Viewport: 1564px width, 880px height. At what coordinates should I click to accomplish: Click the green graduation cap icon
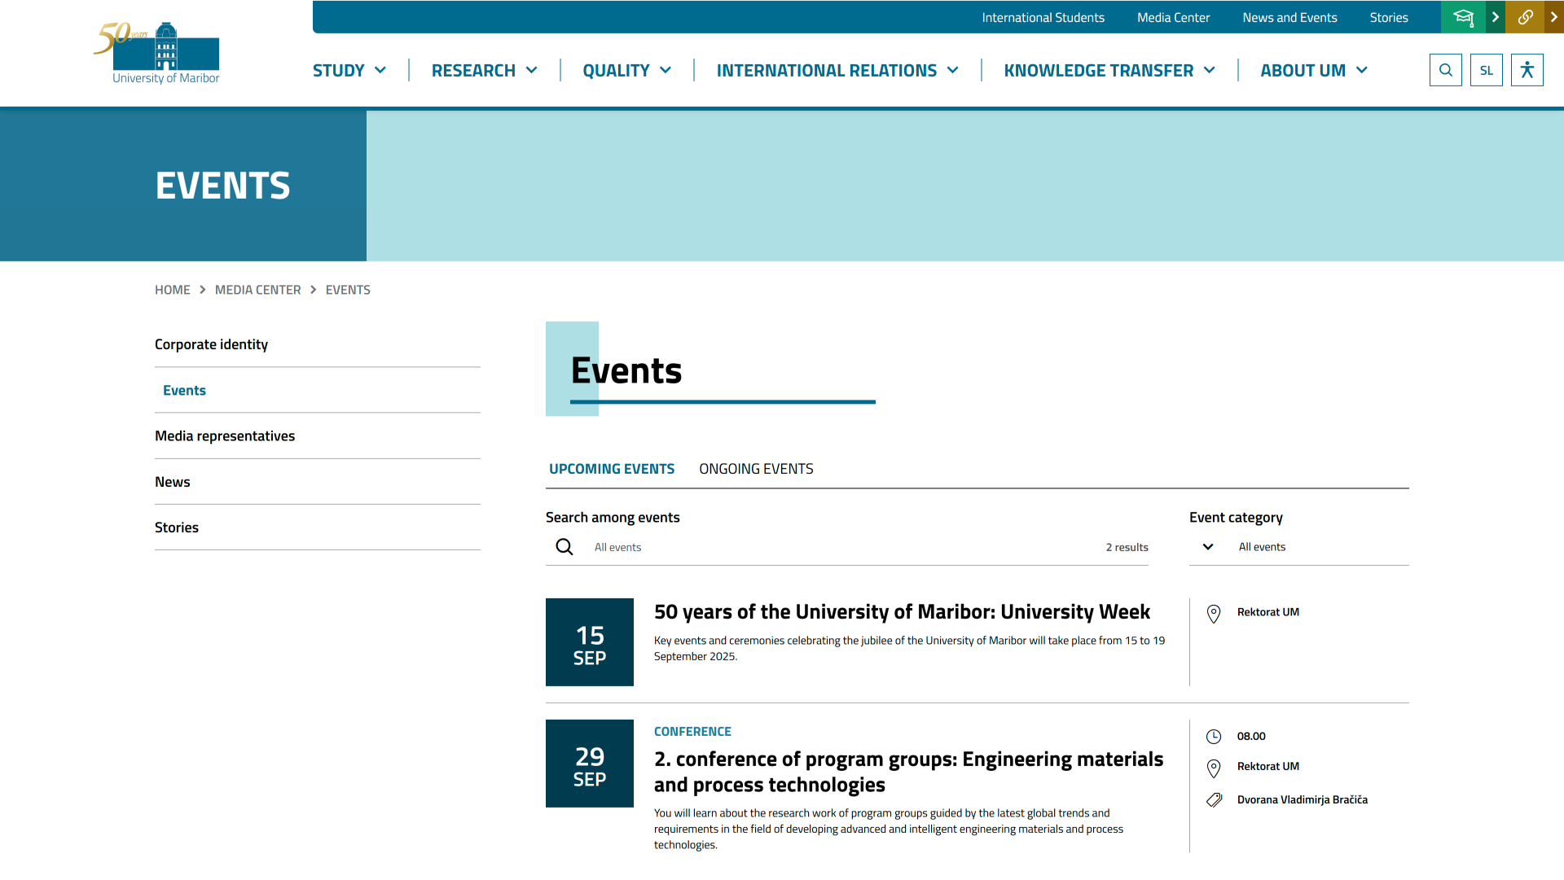point(1463,17)
